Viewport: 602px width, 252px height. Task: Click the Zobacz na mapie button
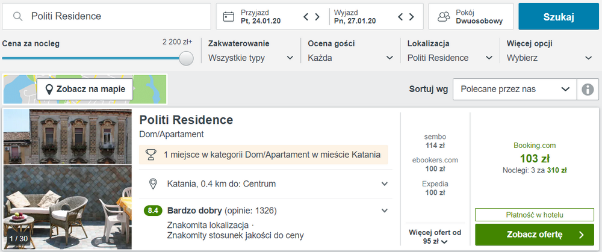(x=85, y=90)
